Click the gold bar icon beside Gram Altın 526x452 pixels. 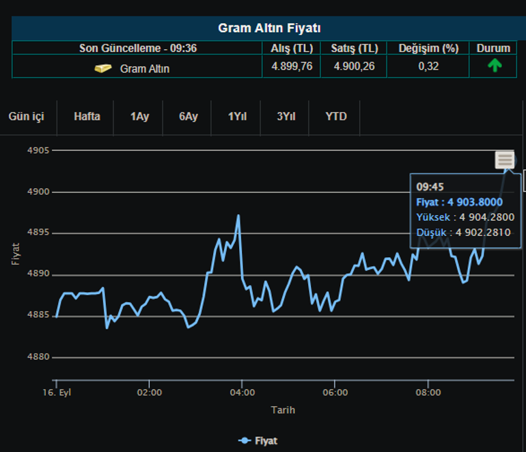click(103, 68)
